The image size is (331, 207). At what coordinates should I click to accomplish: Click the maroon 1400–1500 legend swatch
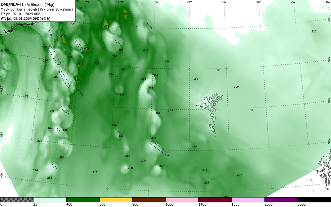(215, 200)
